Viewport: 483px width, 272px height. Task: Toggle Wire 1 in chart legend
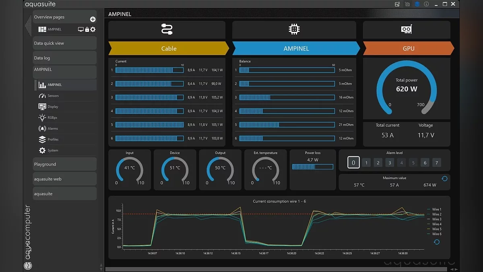(434, 210)
